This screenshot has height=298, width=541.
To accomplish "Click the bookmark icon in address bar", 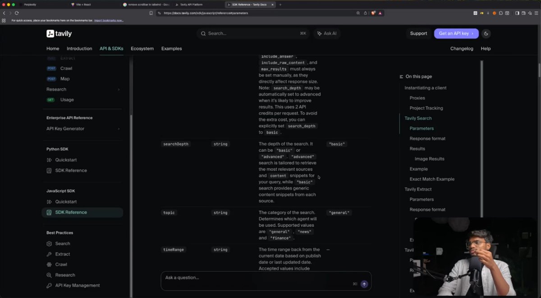I will tap(151, 13).
